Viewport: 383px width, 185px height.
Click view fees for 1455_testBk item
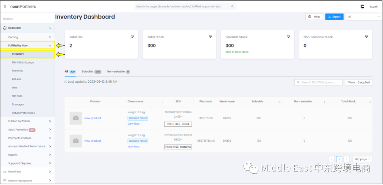point(134,124)
